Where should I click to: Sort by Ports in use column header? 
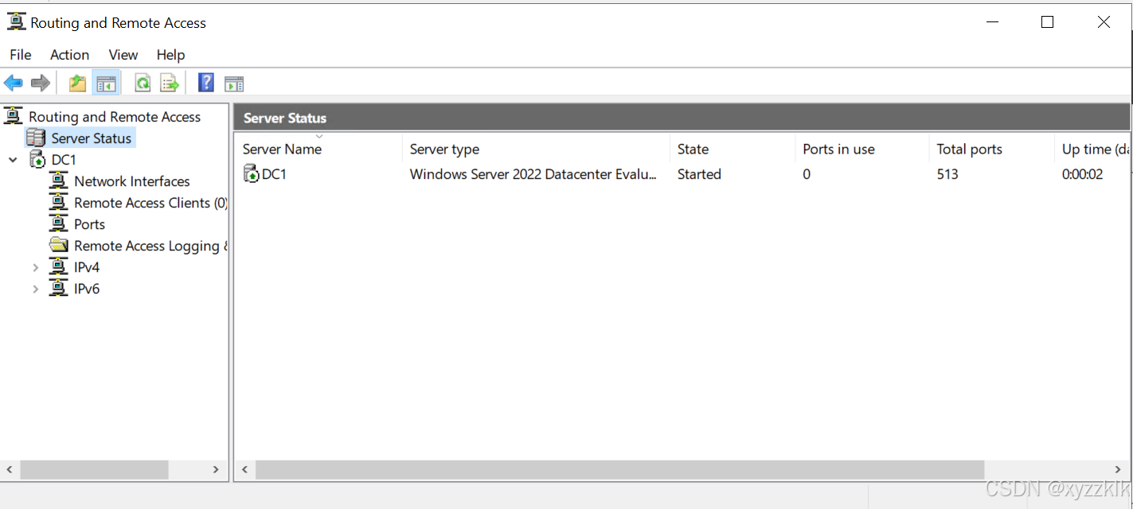point(862,149)
